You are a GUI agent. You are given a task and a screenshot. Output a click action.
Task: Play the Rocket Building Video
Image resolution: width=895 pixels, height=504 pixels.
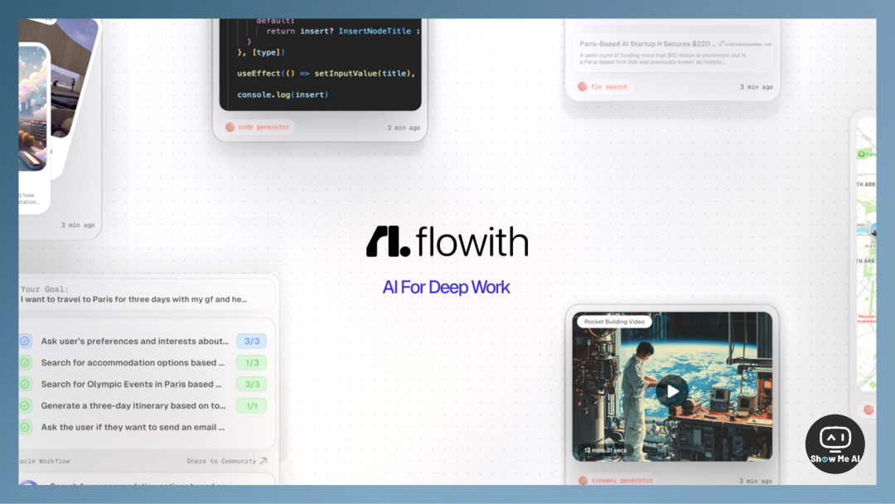(x=672, y=391)
